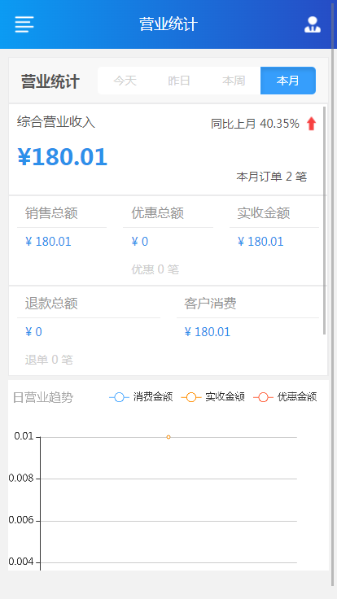This screenshot has width=337, height=599.
Task: Switch to the 昨日 tab
Action: point(179,81)
